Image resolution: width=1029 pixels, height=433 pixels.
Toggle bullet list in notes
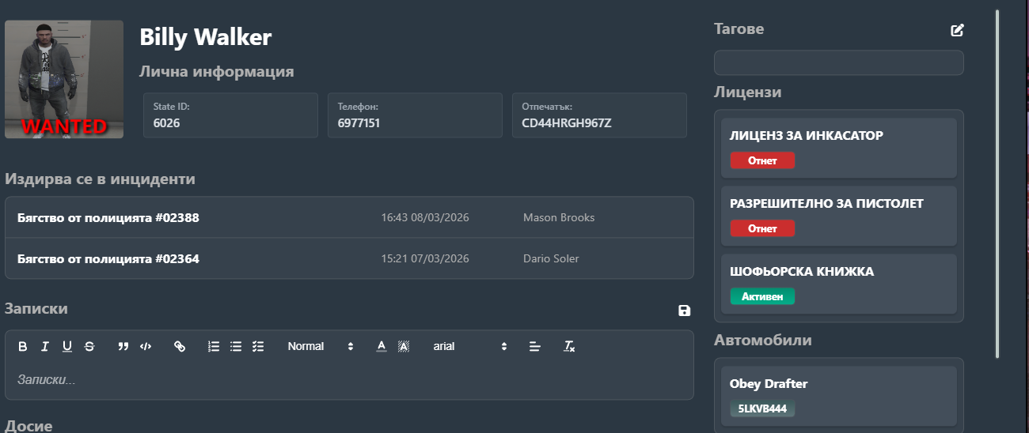tap(236, 346)
